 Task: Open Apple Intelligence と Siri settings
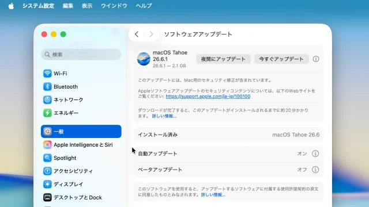81,145
